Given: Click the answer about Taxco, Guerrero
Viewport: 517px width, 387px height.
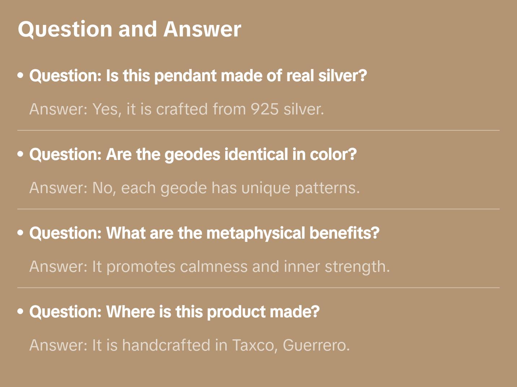Looking at the screenshot, I should coord(190,345).
